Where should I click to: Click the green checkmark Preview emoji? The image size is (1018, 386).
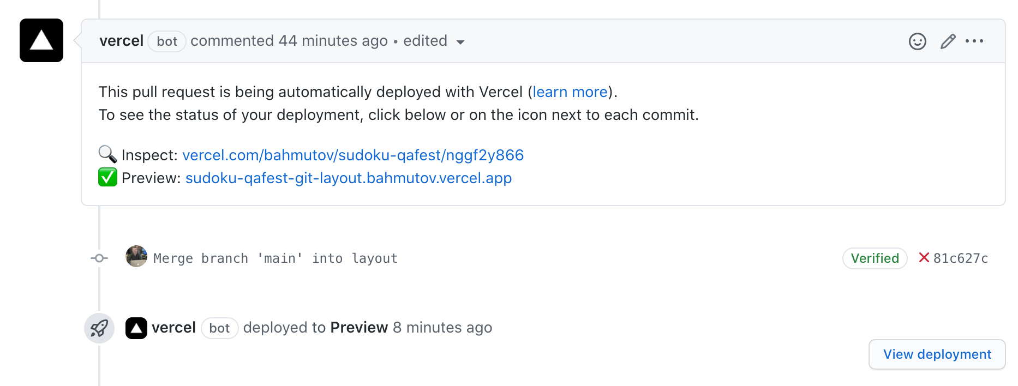pos(107,178)
